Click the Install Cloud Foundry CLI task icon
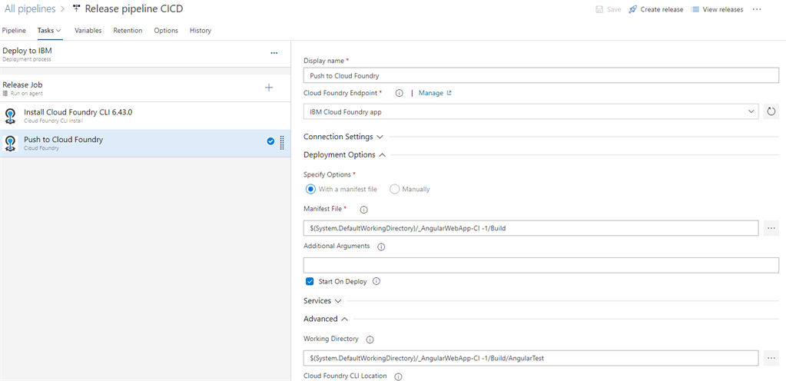The image size is (786, 381). (10, 116)
